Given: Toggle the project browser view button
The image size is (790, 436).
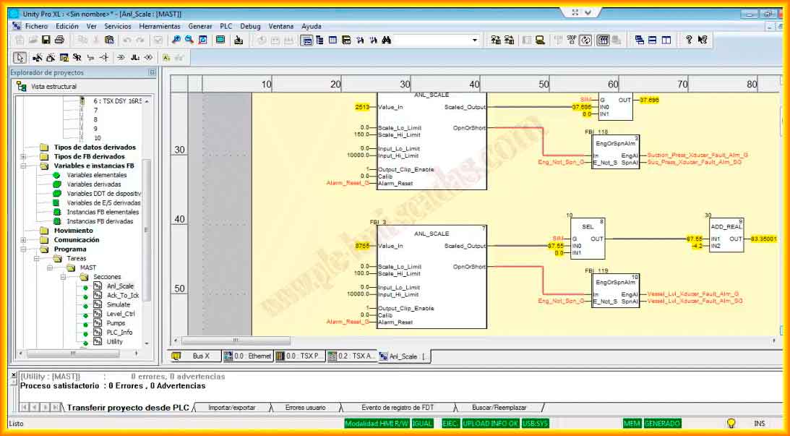Looking at the screenshot, I should pyautogui.click(x=307, y=40).
